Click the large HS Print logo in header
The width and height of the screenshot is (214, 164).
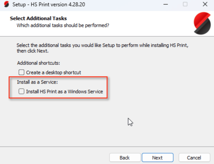pos(202,23)
